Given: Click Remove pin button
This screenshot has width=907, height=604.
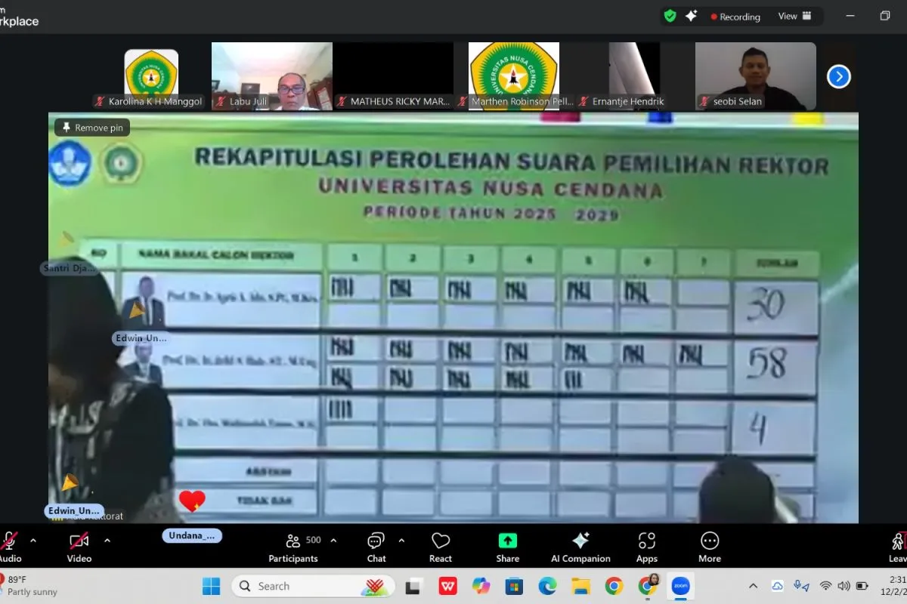Looking at the screenshot, I should (92, 128).
